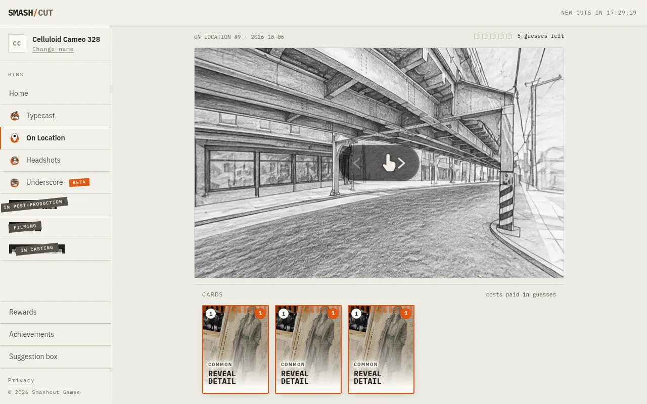The height and width of the screenshot is (404, 647).
Task: Click the '5 guesses left' counter
Action: point(541,36)
